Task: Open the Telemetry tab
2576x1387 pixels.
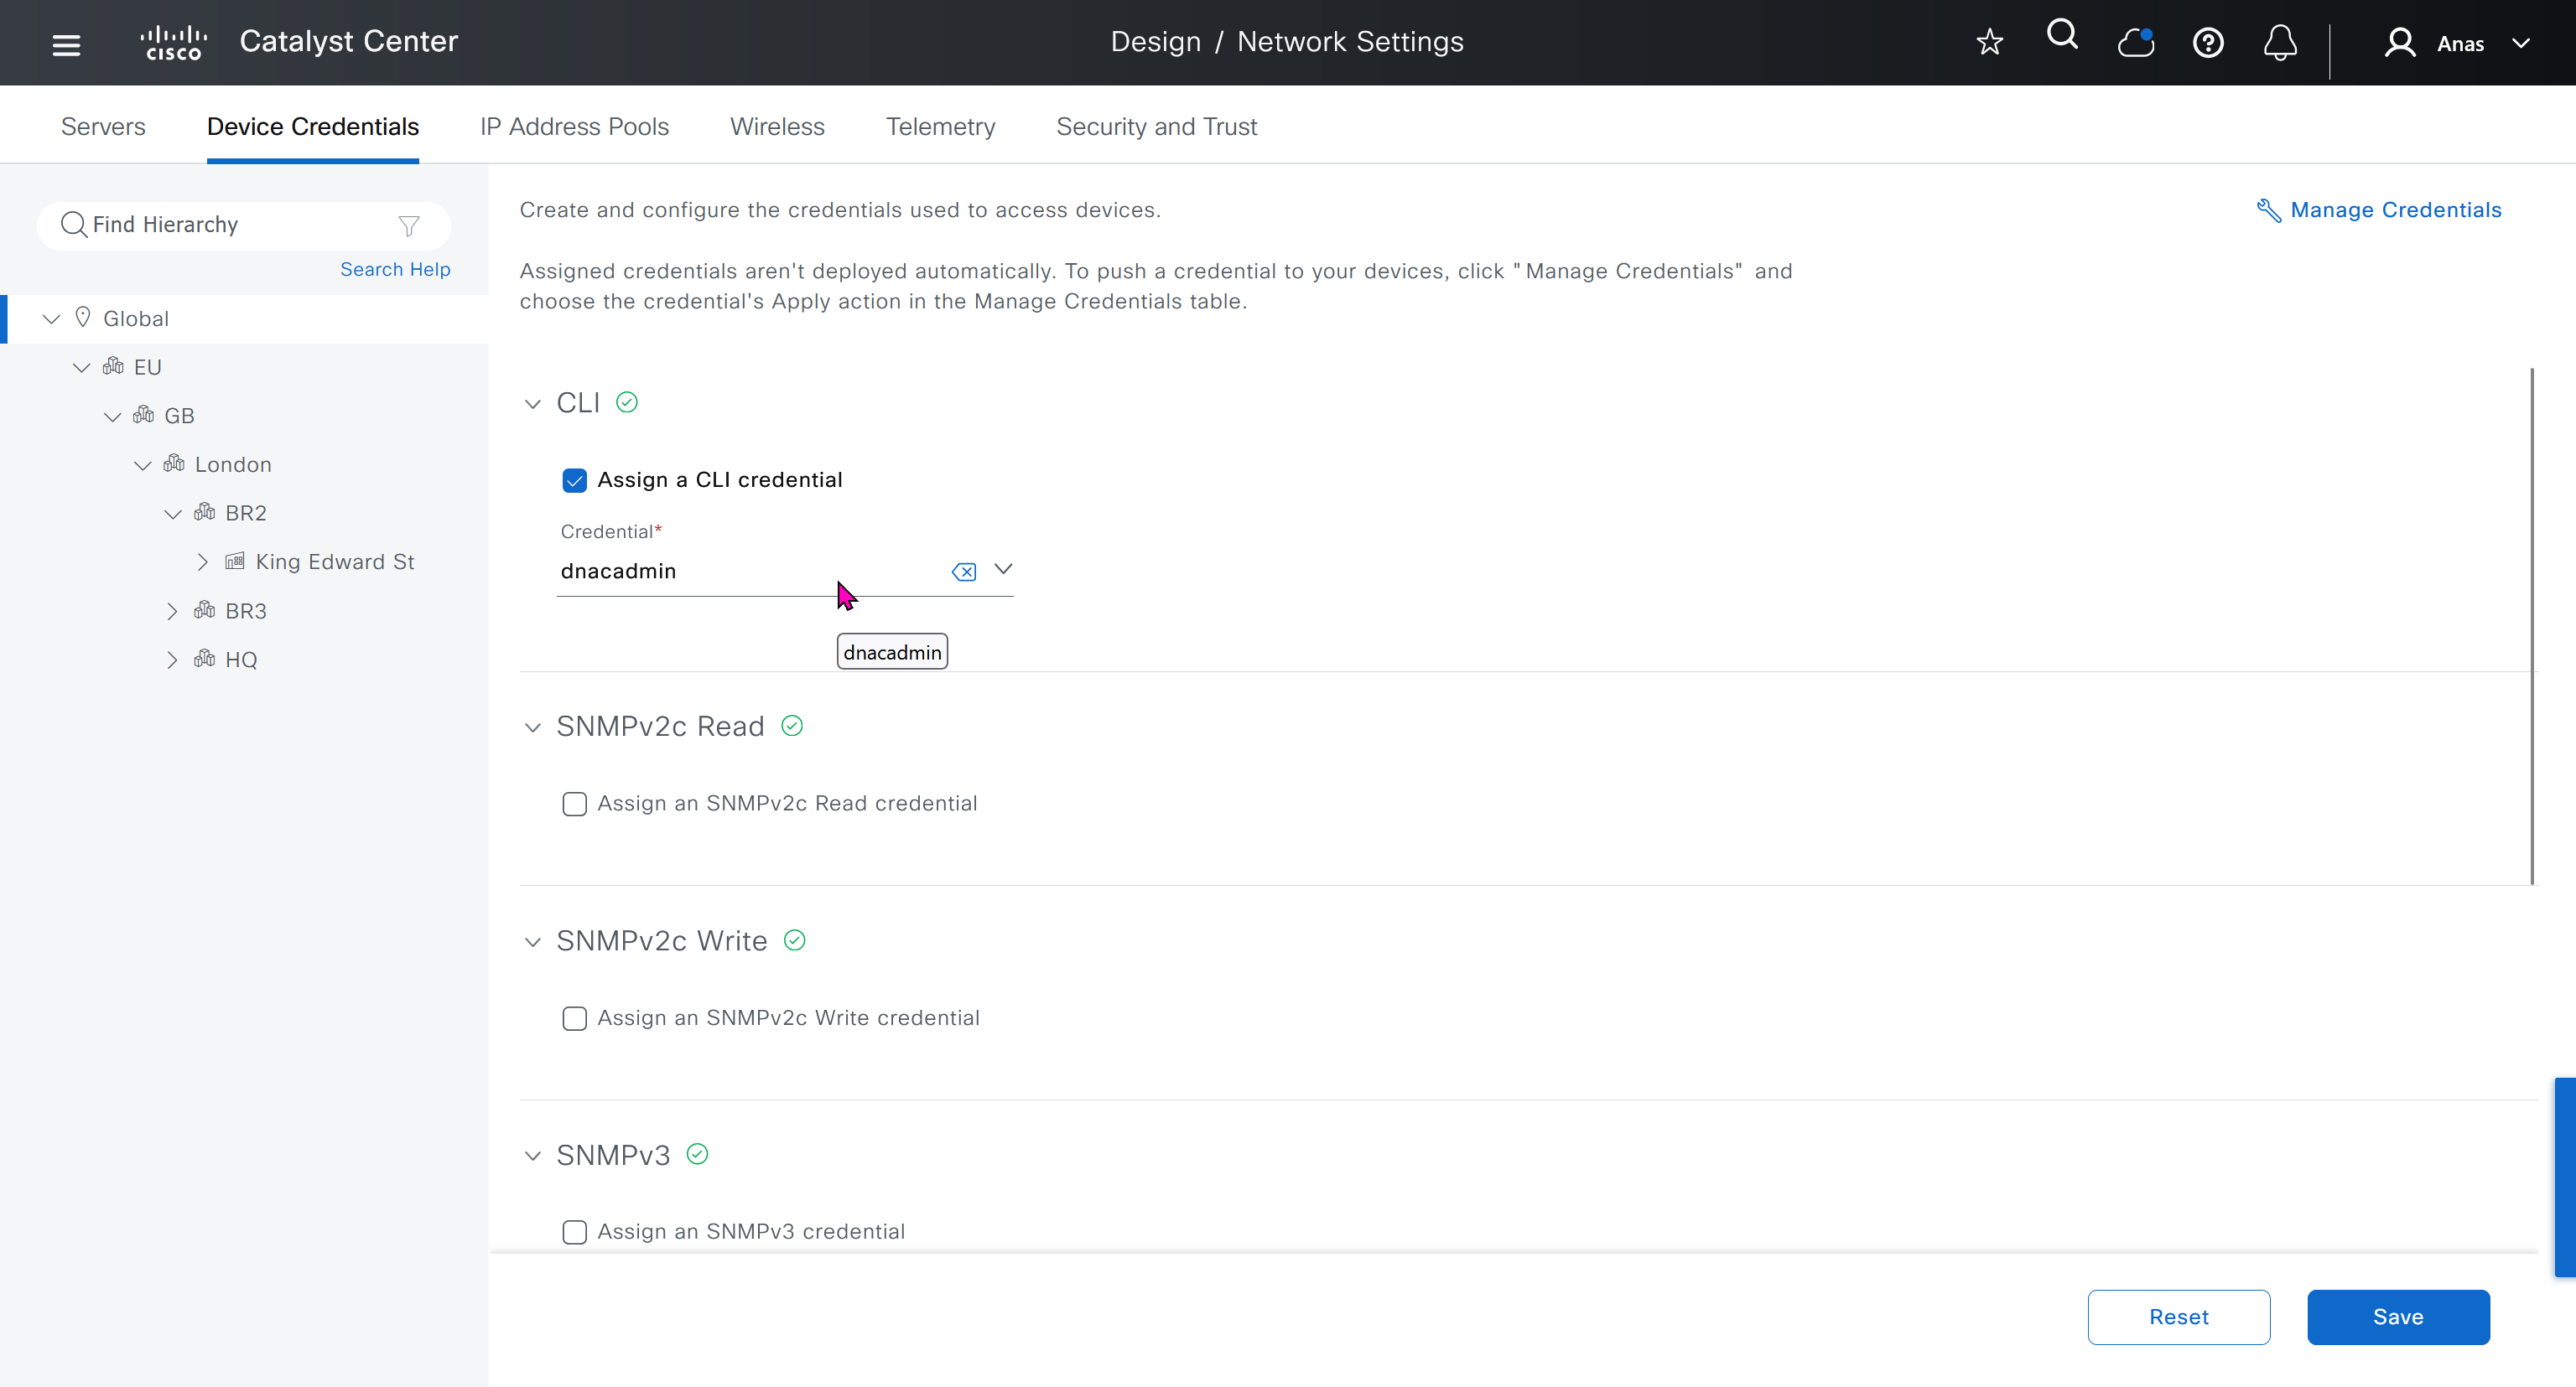Action: [x=940, y=127]
